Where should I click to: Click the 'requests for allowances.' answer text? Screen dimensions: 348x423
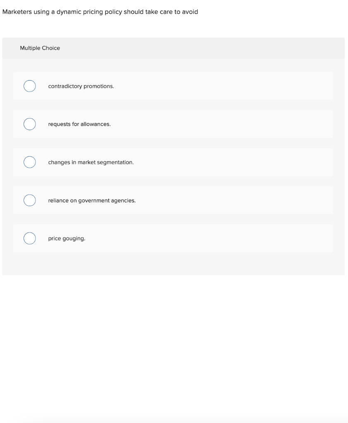click(x=79, y=124)
